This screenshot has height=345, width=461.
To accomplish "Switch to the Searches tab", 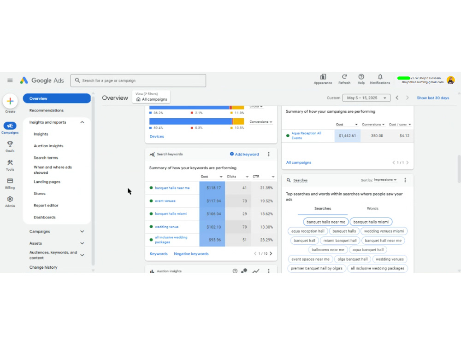I will click(323, 208).
